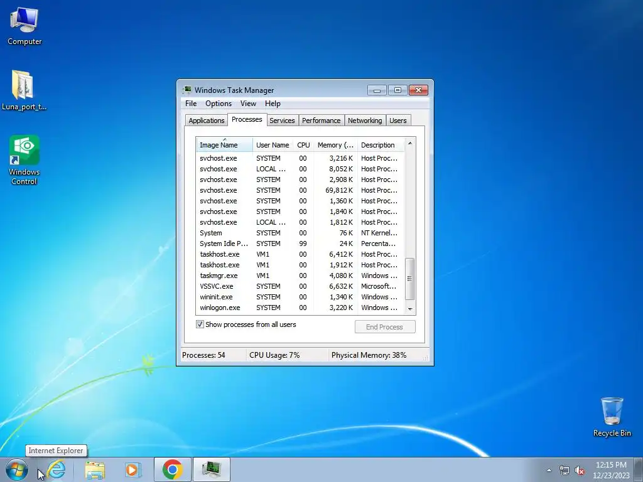643x482 pixels.
Task: Select the System Idle P... process row
Action: point(300,244)
